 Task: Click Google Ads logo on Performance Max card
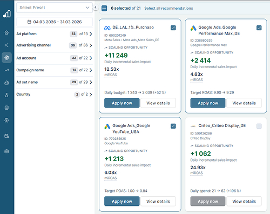point(193,28)
